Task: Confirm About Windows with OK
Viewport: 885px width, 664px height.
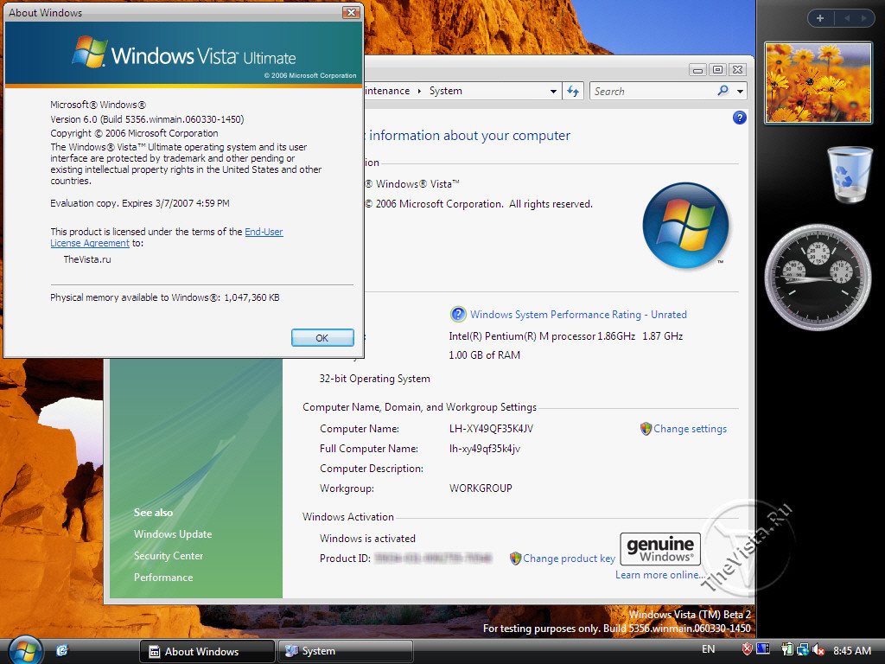Action: pos(322,338)
